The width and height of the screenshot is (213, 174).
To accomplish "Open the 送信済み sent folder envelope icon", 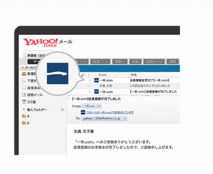I will [24, 88].
